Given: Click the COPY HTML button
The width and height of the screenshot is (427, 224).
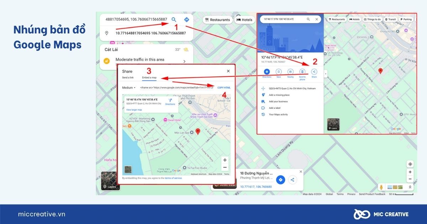Looking at the screenshot, I should click(x=224, y=87).
